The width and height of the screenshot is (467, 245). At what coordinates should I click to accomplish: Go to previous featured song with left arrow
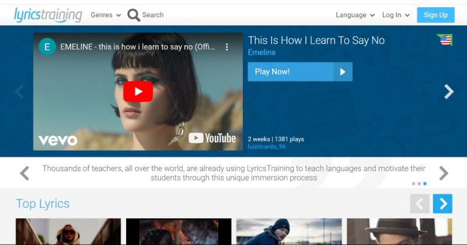click(x=19, y=92)
